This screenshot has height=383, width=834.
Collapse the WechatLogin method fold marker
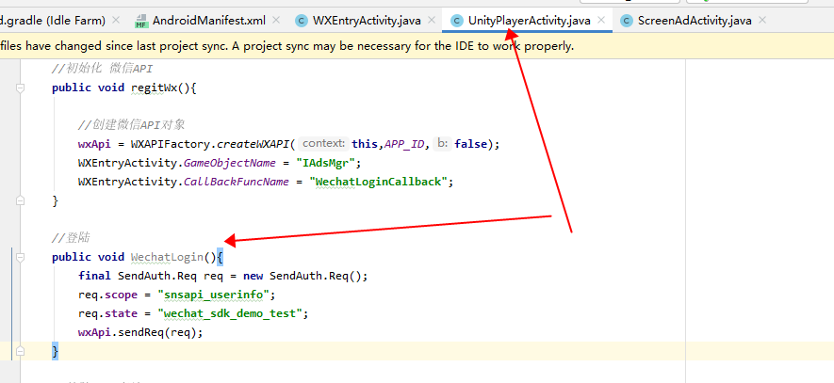point(20,257)
